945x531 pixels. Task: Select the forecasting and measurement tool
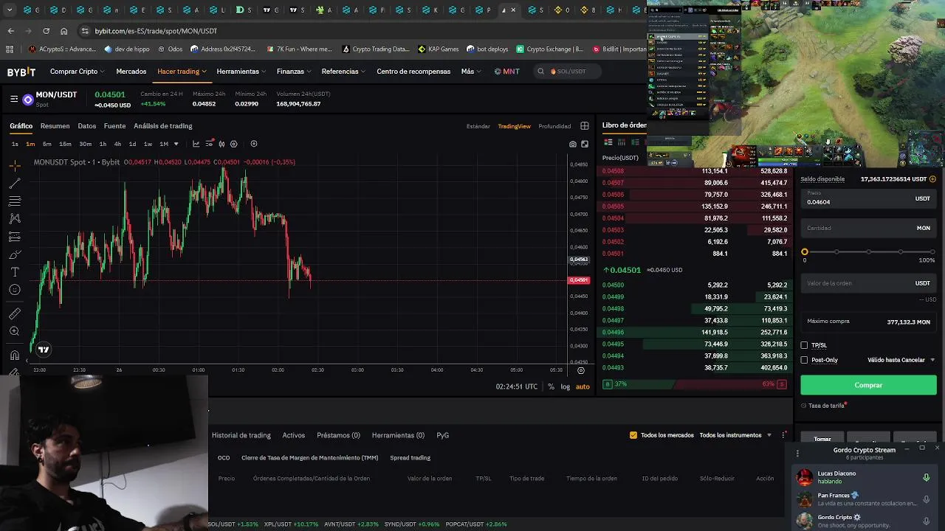(x=15, y=237)
